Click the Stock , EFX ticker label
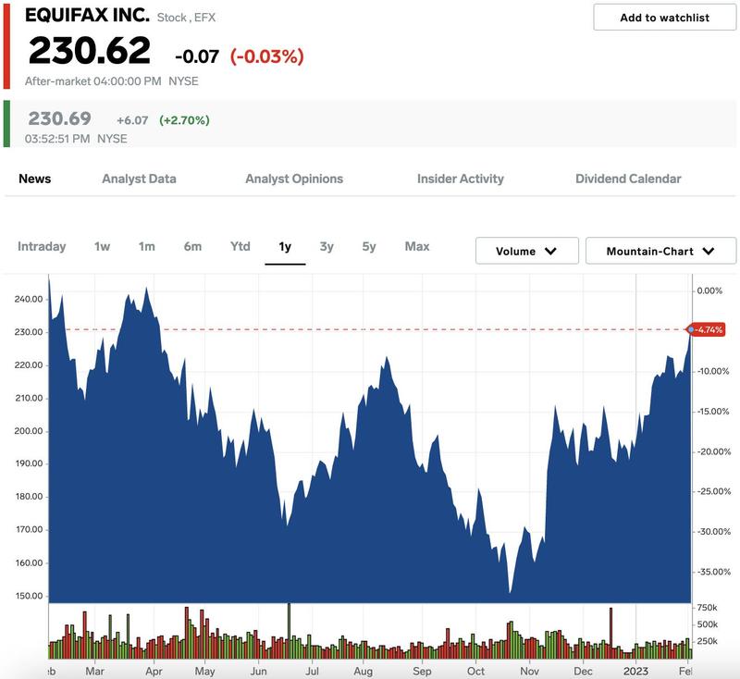The image size is (740, 679). (x=186, y=18)
